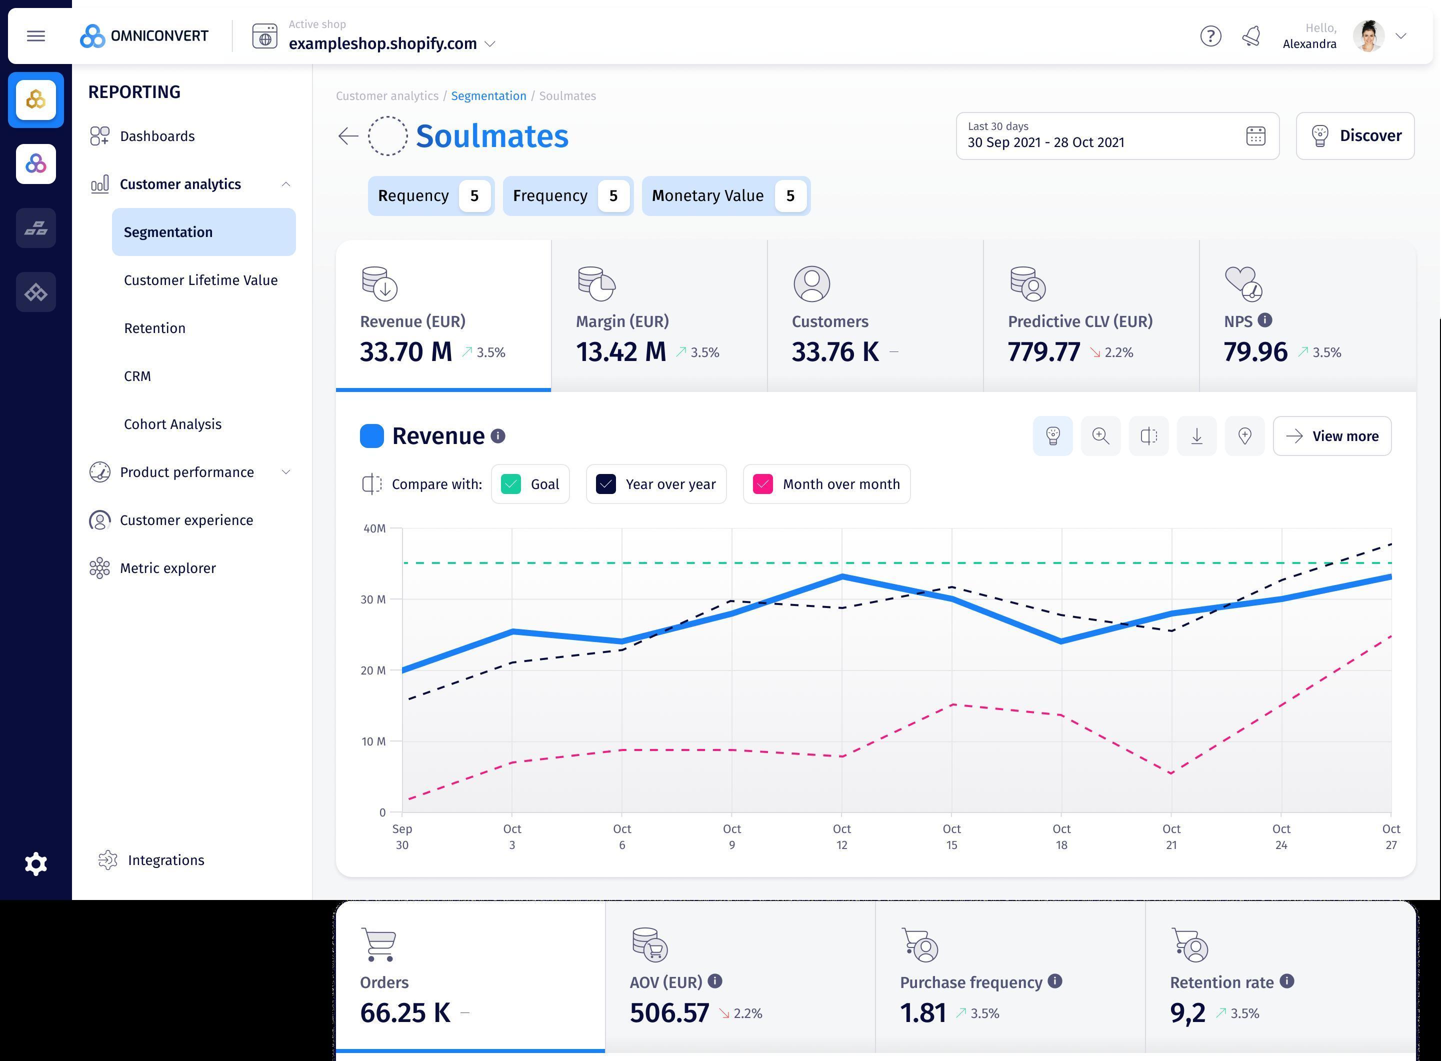This screenshot has width=1441, height=1061.
Task: Open Retention in sidebar
Action: click(155, 328)
